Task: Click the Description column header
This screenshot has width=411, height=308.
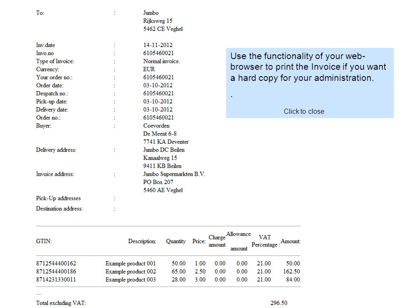Action: [142, 241]
